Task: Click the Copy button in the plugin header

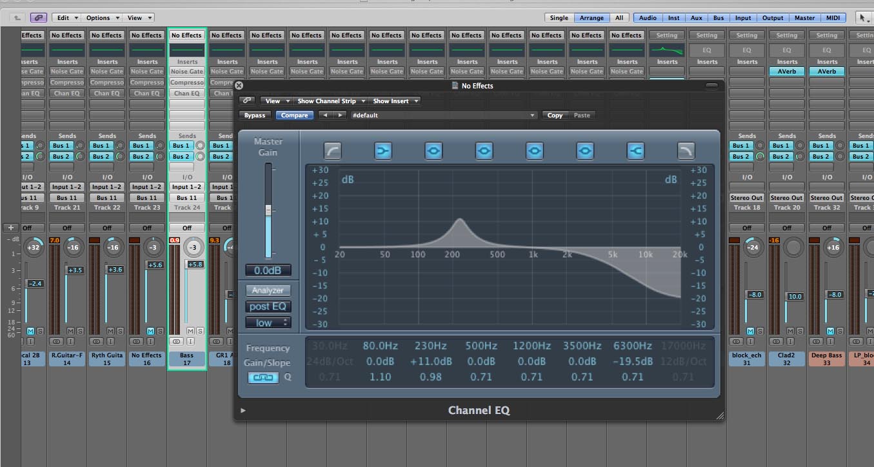Action: pos(555,115)
